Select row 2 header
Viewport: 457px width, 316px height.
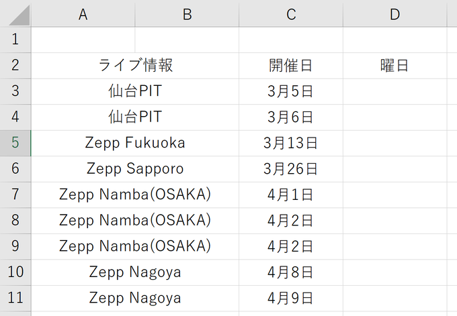(15, 65)
